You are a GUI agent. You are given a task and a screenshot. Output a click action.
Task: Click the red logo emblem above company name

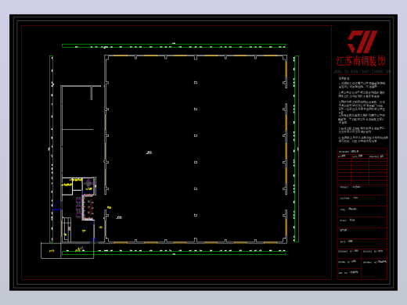[362, 41]
